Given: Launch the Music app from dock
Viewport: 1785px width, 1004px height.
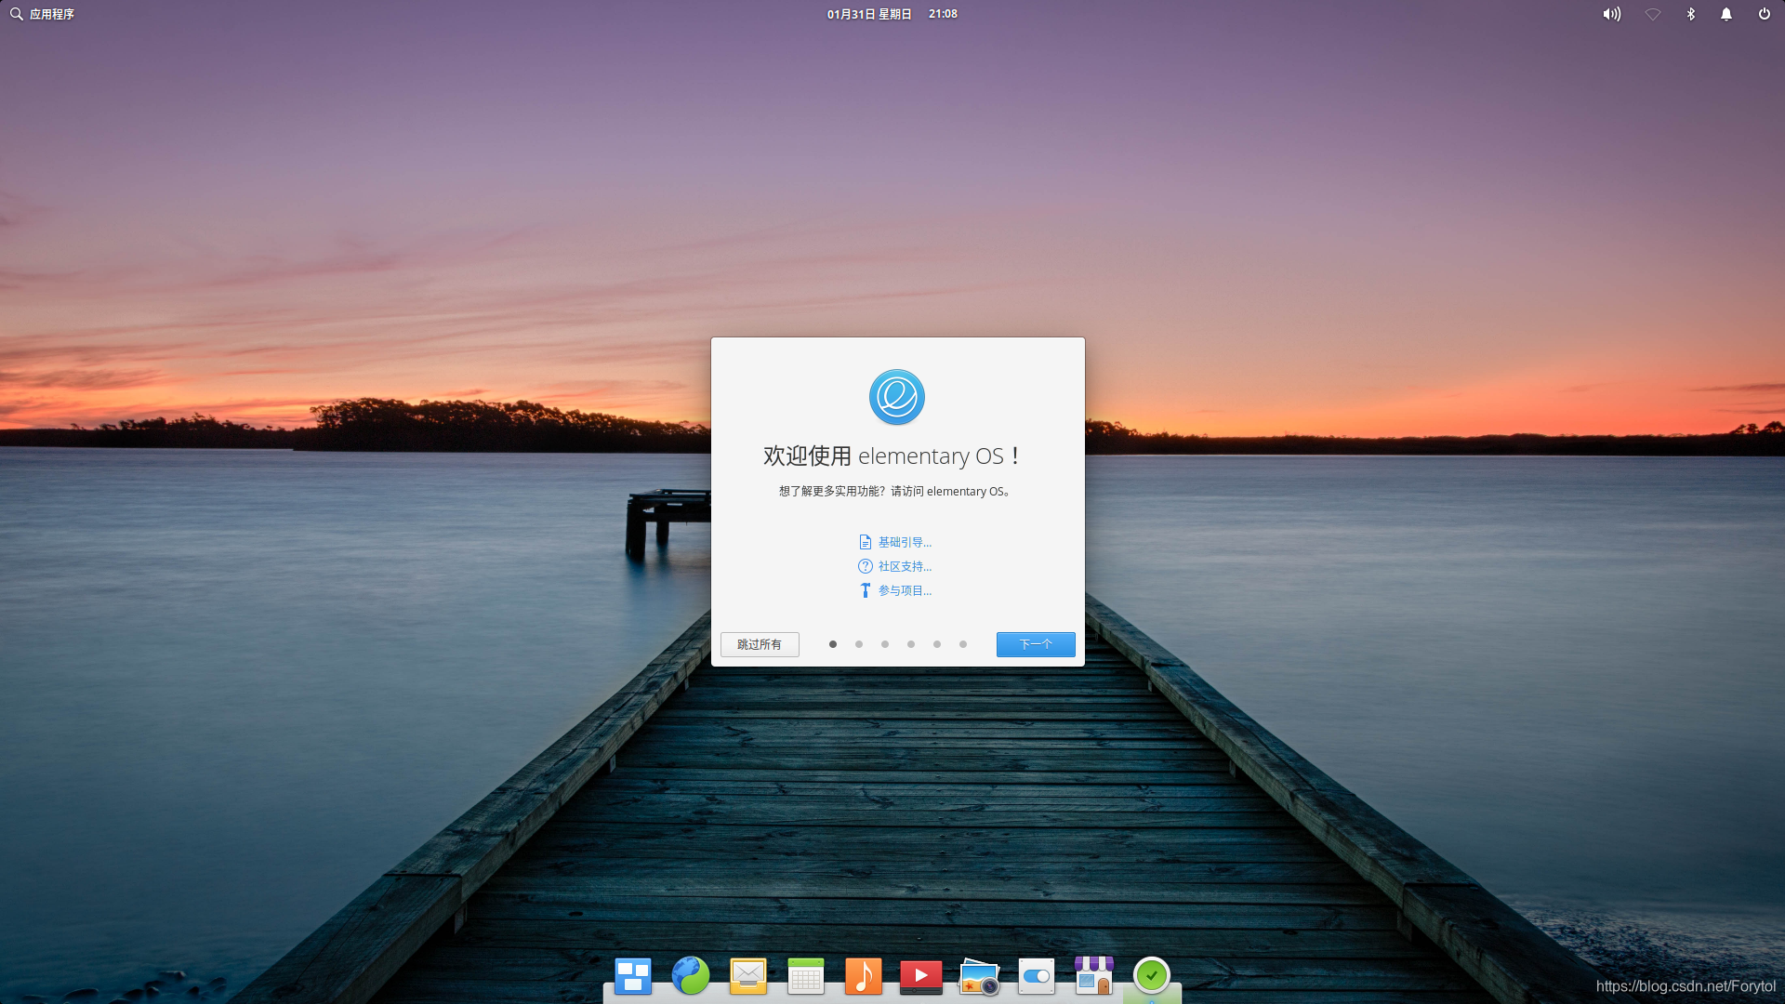Looking at the screenshot, I should 864,976.
